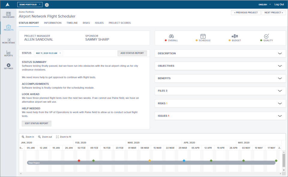Click the Quality checkmark health icon

pyautogui.click(x=267, y=36)
